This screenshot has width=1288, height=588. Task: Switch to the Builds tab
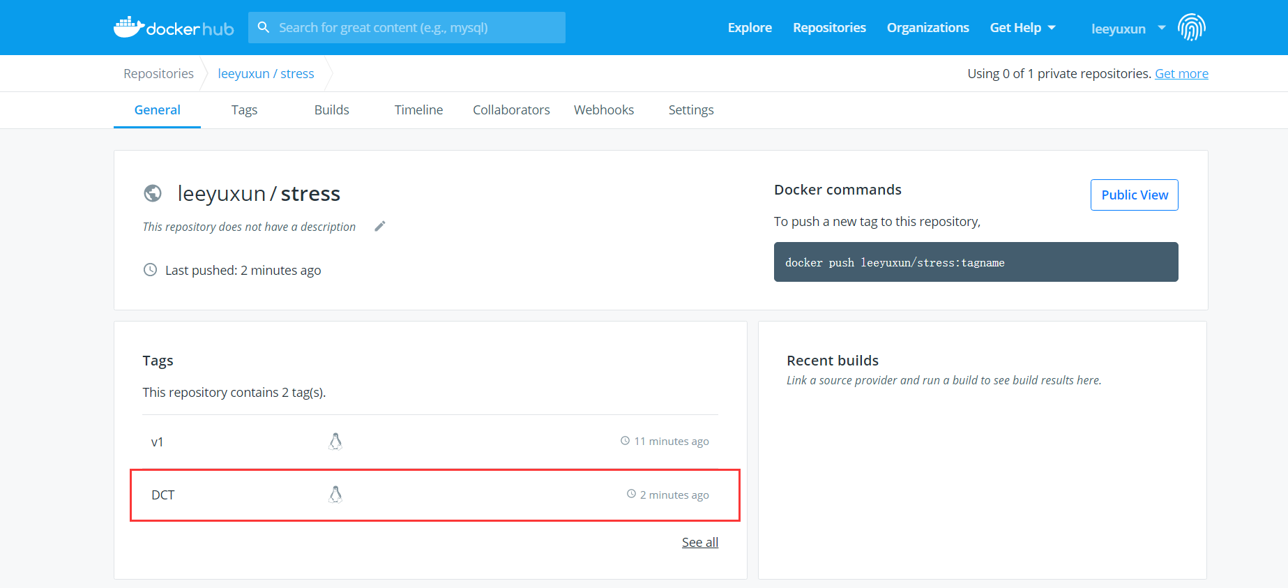332,110
